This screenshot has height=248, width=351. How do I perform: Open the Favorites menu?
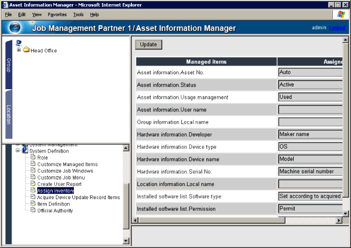point(57,14)
